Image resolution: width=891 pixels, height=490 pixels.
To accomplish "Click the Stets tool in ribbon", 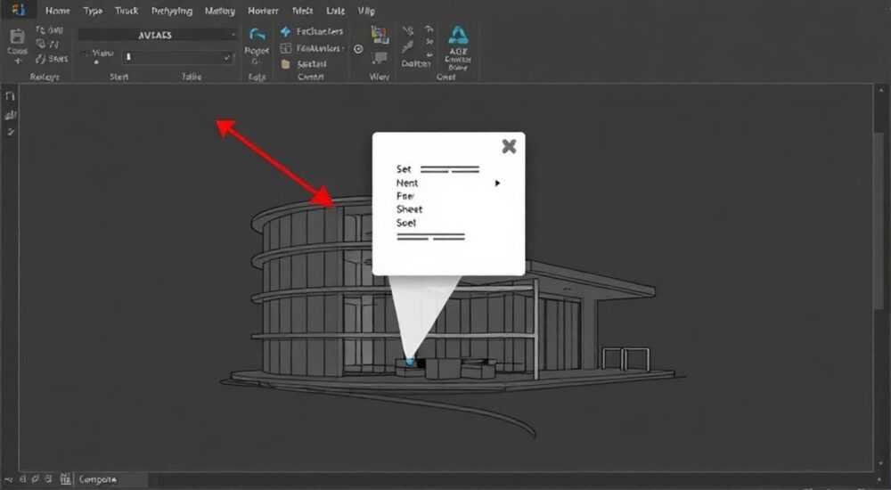I will pyautogui.click(x=52, y=59).
